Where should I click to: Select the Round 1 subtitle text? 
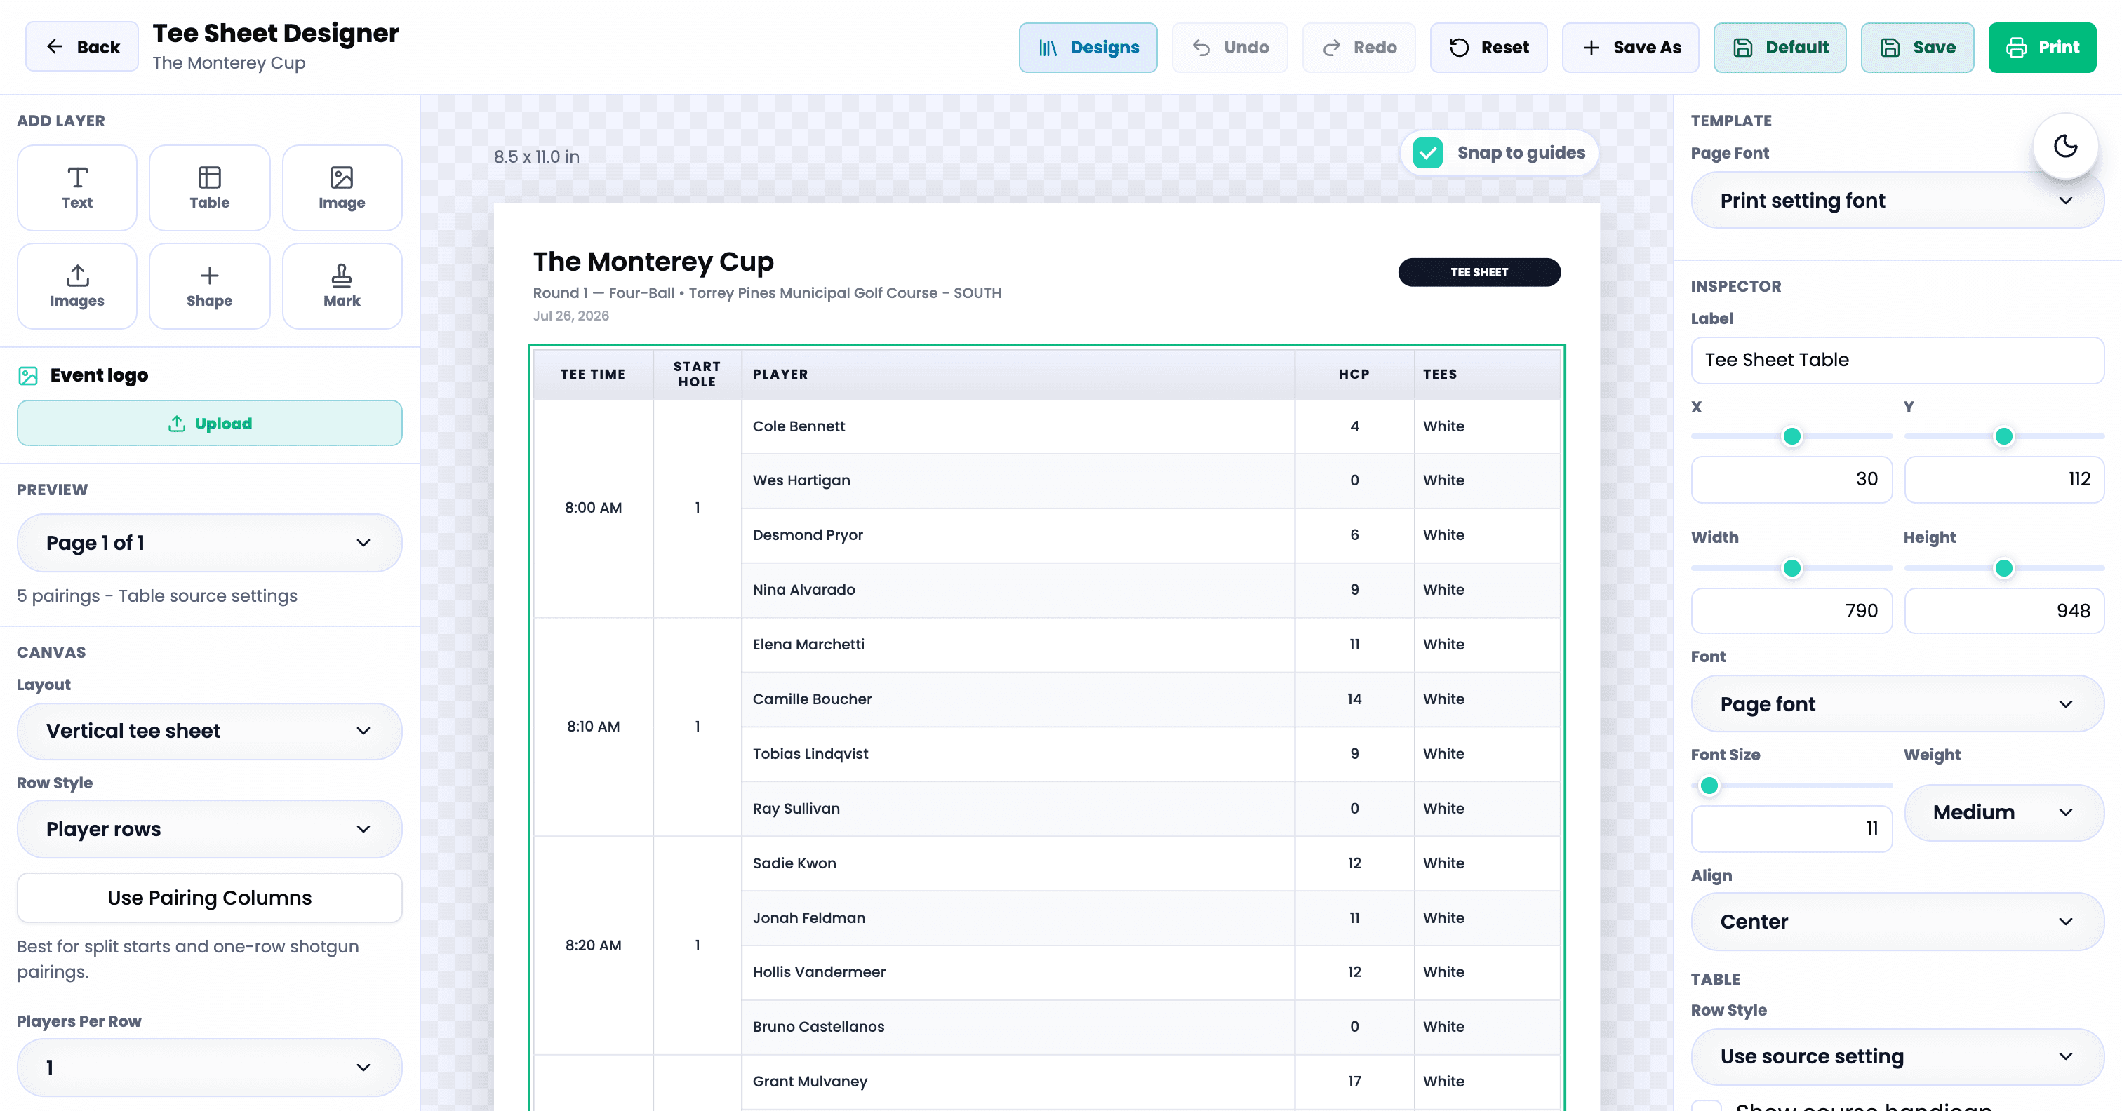pyautogui.click(x=767, y=293)
